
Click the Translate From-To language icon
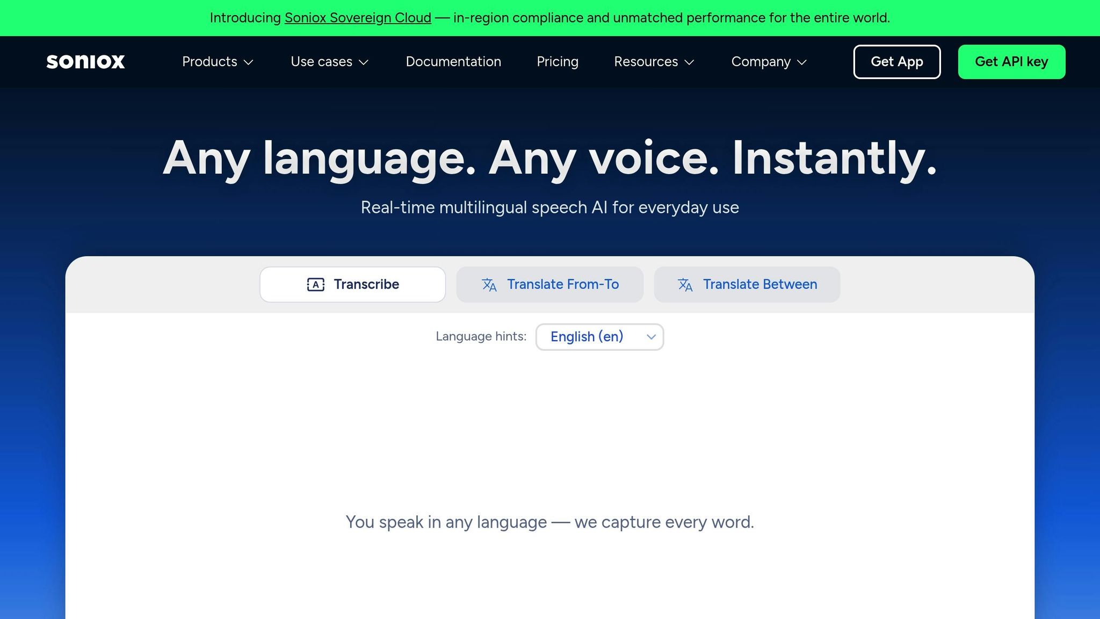coord(489,285)
